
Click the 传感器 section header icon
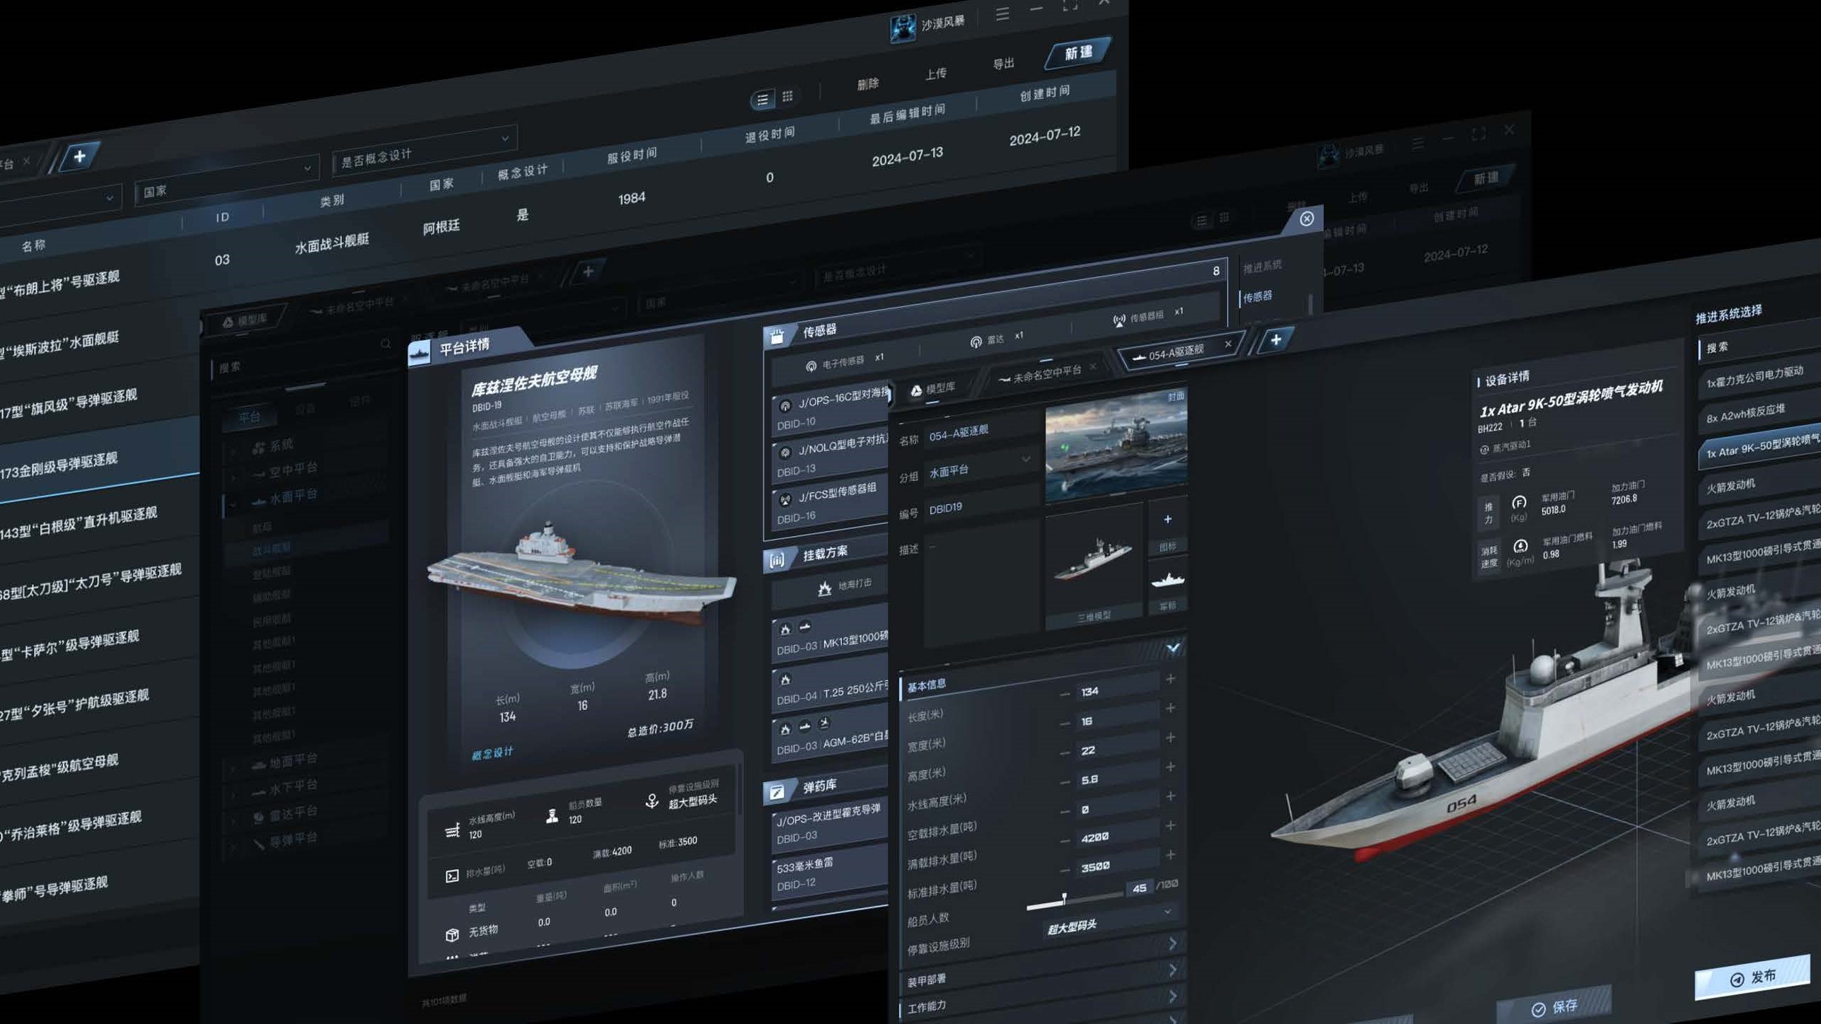(x=776, y=336)
